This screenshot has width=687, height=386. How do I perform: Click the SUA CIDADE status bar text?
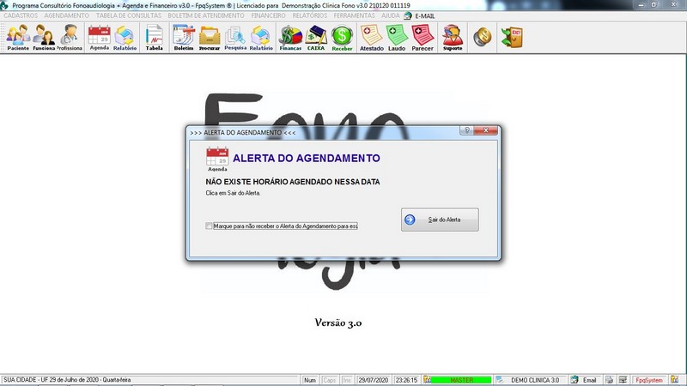(67, 380)
